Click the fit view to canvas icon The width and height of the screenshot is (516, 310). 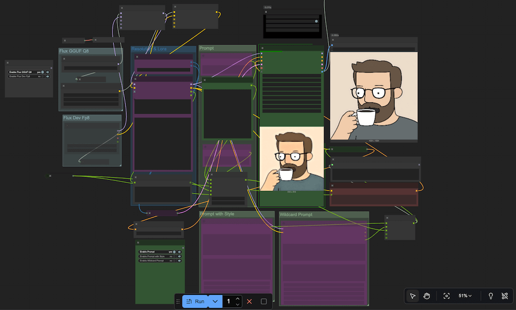coord(446,296)
